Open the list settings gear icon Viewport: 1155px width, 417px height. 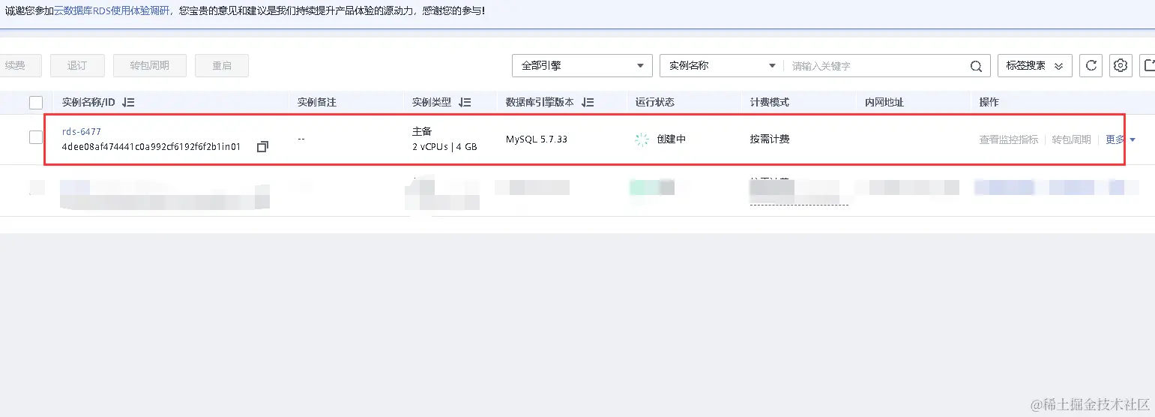pyautogui.click(x=1121, y=66)
